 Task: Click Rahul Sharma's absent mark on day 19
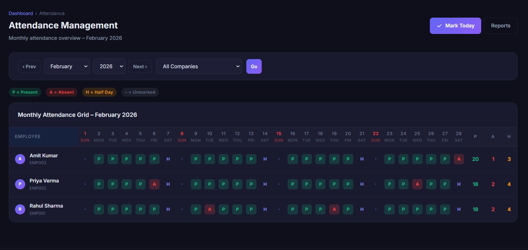click(x=334, y=209)
